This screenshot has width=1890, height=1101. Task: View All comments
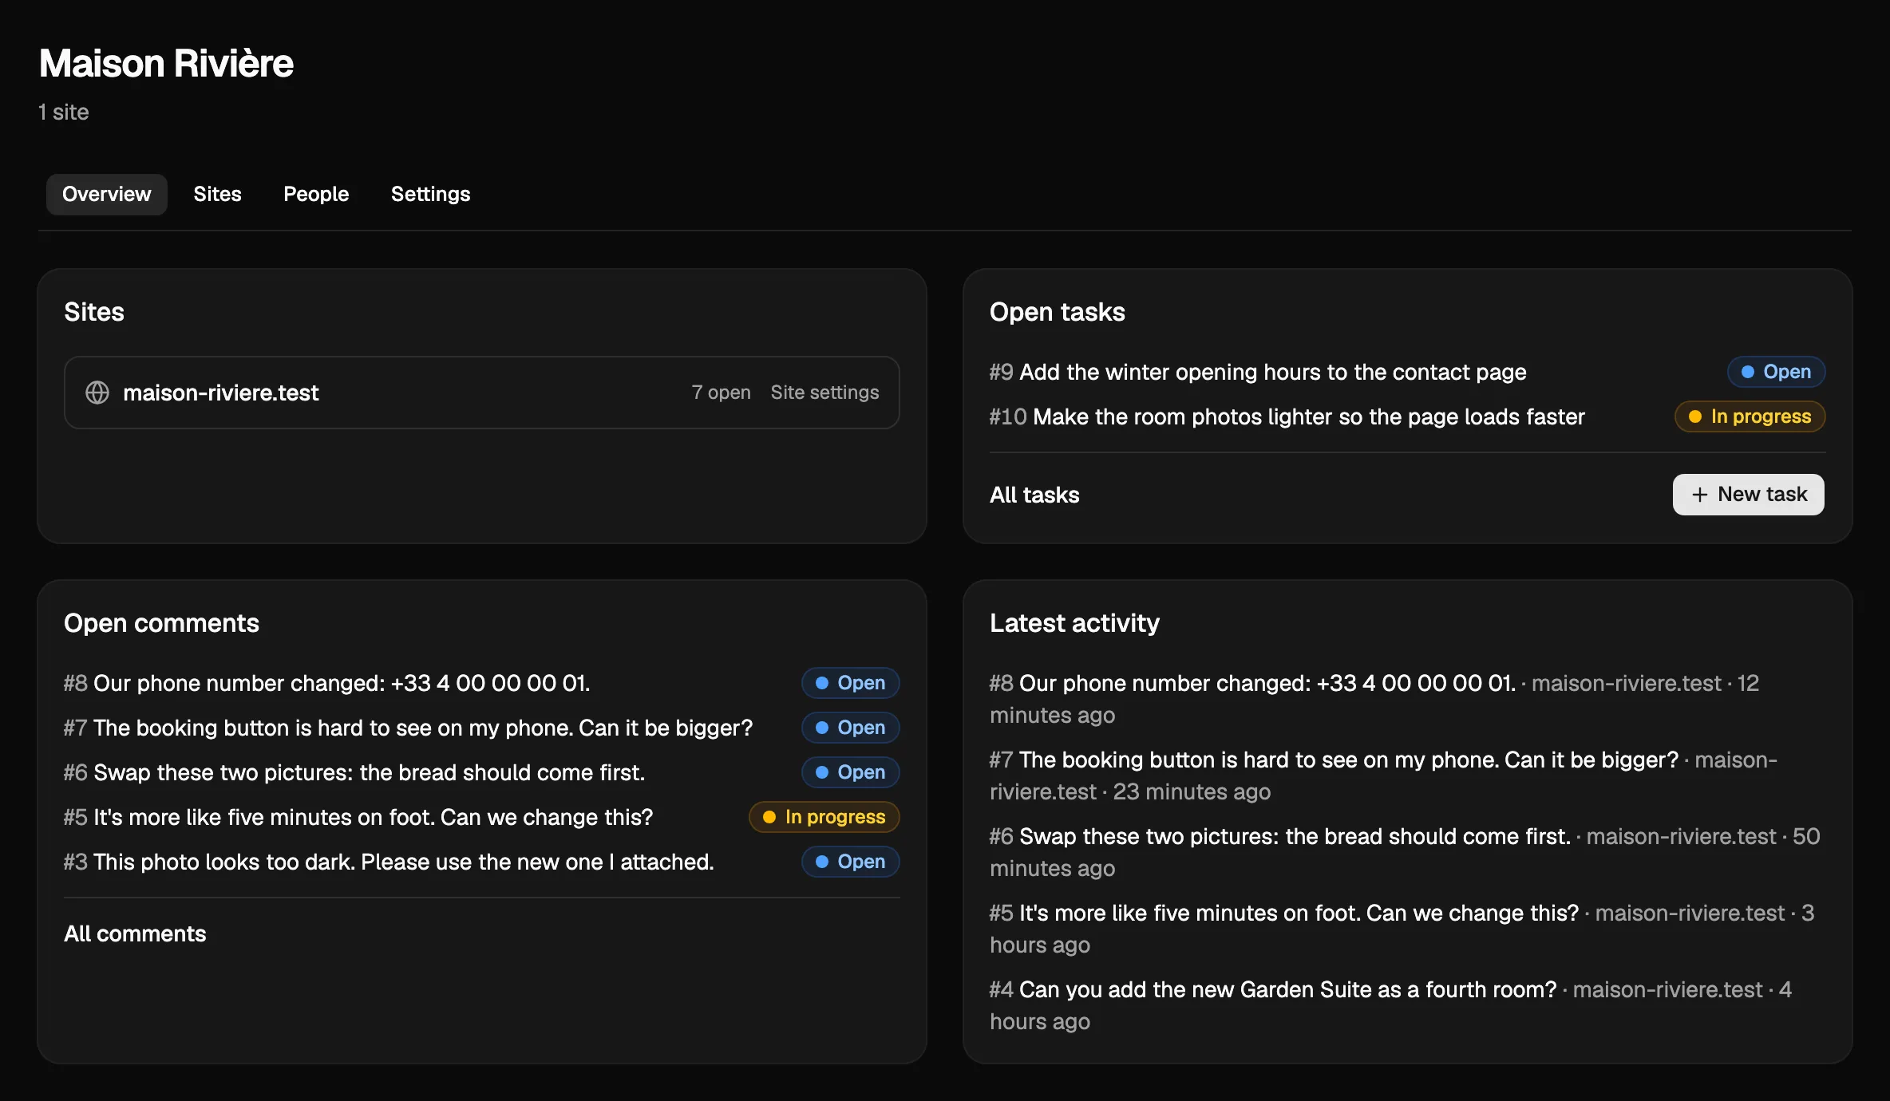(135, 933)
